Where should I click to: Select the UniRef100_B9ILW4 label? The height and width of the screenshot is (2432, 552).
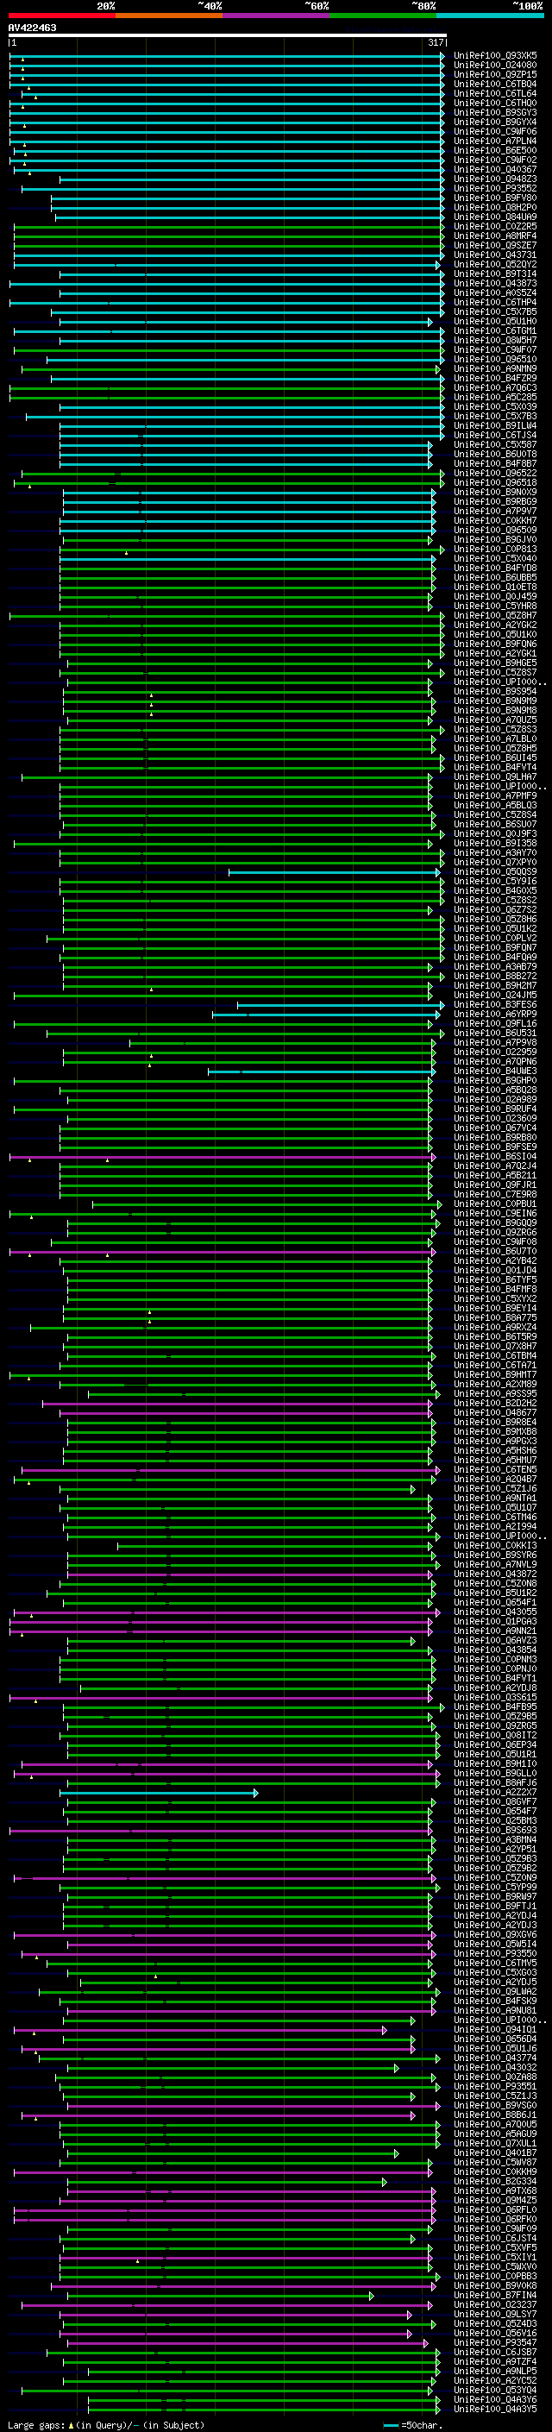[x=495, y=426]
